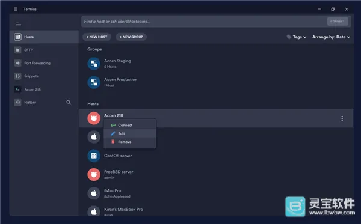Click the Hosts sidebar icon
The height and width of the screenshot is (224, 361).
17,37
